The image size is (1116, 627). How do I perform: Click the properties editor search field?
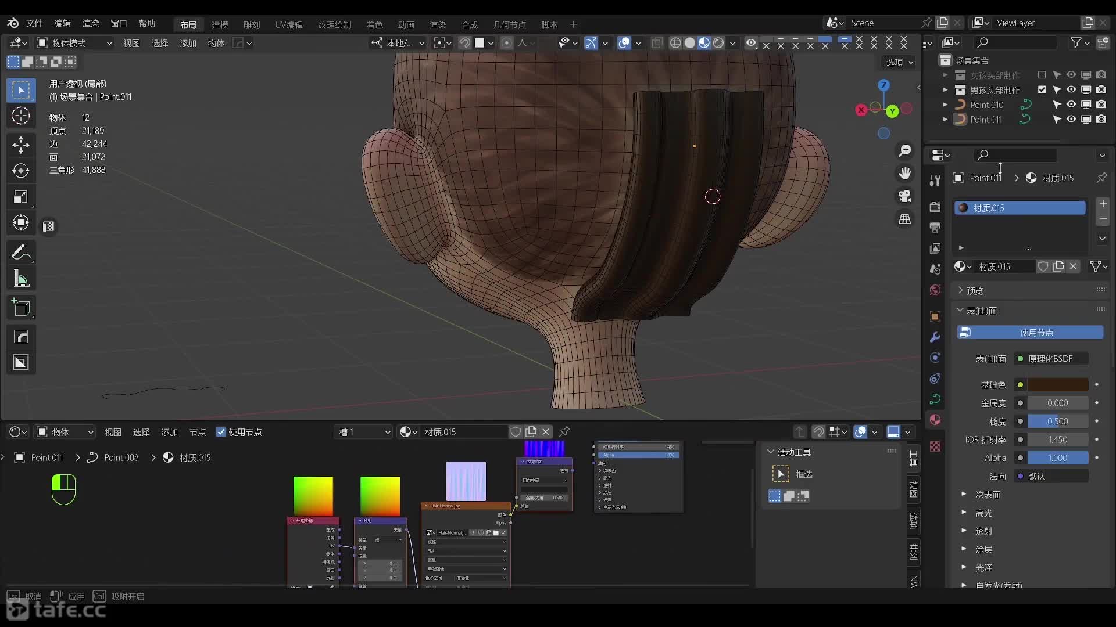[1015, 155]
